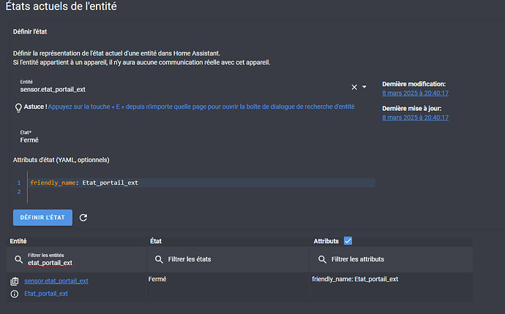The width and height of the screenshot is (505, 314).
Task: Click the refresh icon beside Définir l'état
Action: tap(83, 218)
